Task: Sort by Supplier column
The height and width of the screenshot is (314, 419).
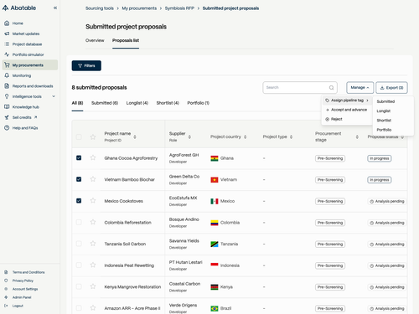Action: tap(189, 136)
